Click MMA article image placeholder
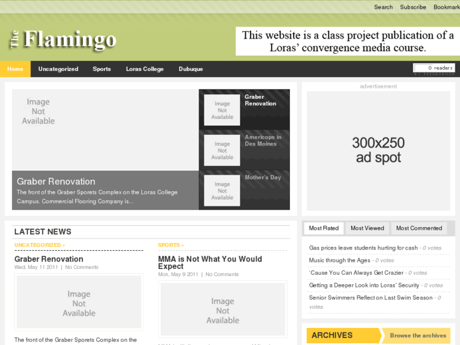460x345 pixels. (223, 309)
